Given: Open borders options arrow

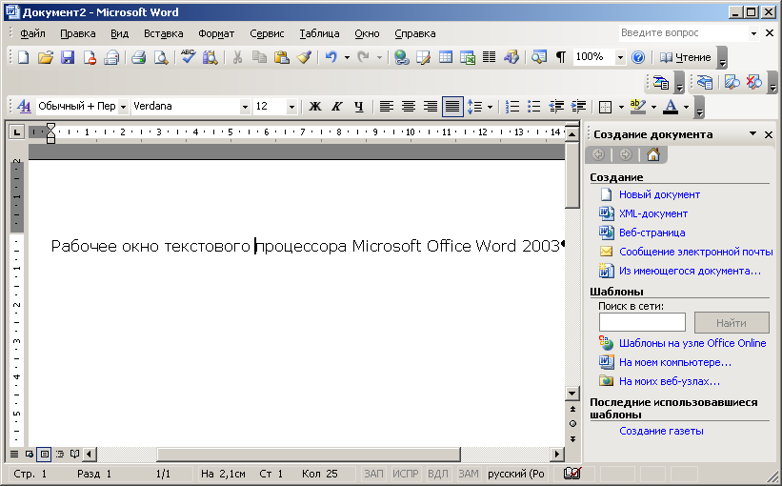Looking at the screenshot, I should [x=621, y=107].
